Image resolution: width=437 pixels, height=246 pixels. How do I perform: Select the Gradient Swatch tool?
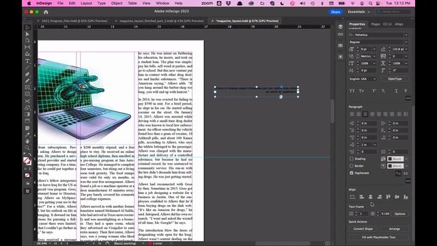(27, 114)
